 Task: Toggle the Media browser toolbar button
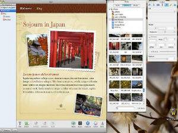coord(73,124)
